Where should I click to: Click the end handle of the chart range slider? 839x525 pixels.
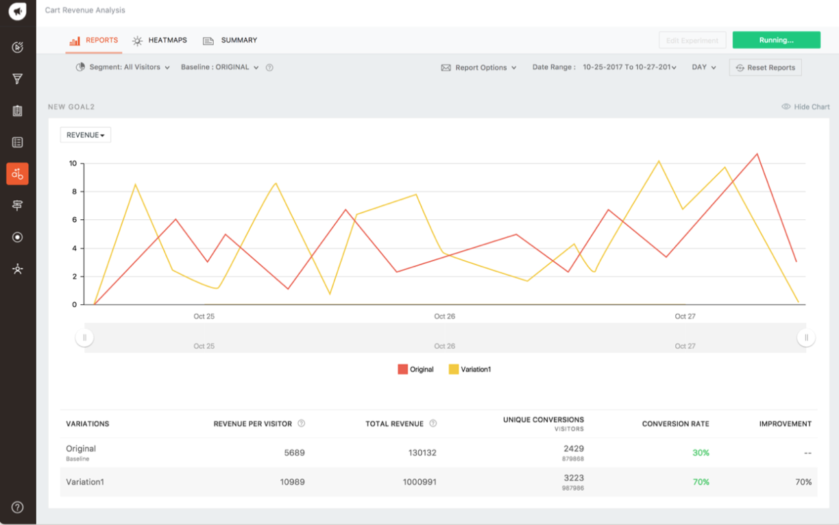point(806,337)
